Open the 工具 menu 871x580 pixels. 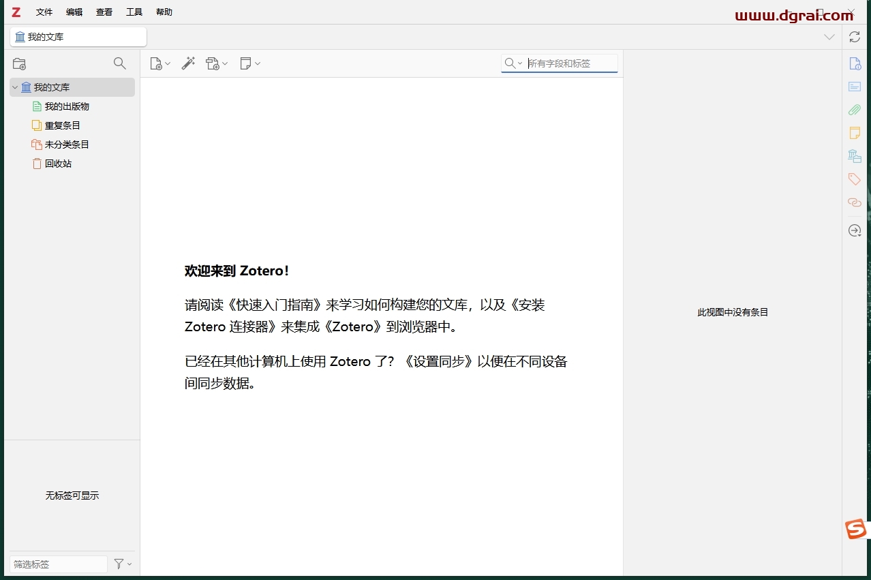134,12
